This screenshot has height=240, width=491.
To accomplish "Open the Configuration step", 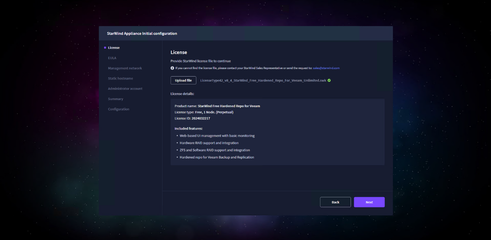I will point(119,109).
